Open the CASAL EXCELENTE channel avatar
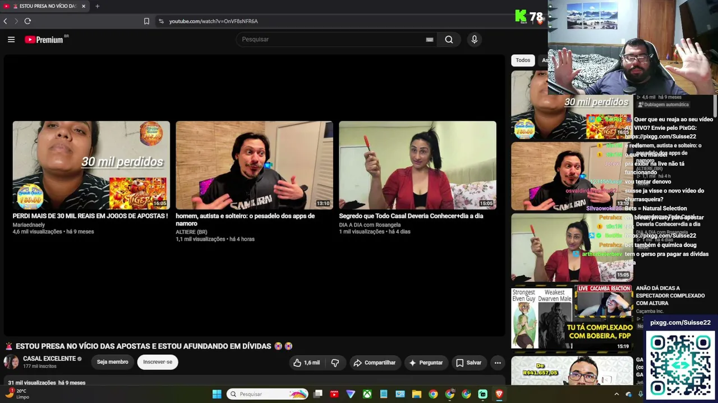The height and width of the screenshot is (403, 718). pos(11,362)
